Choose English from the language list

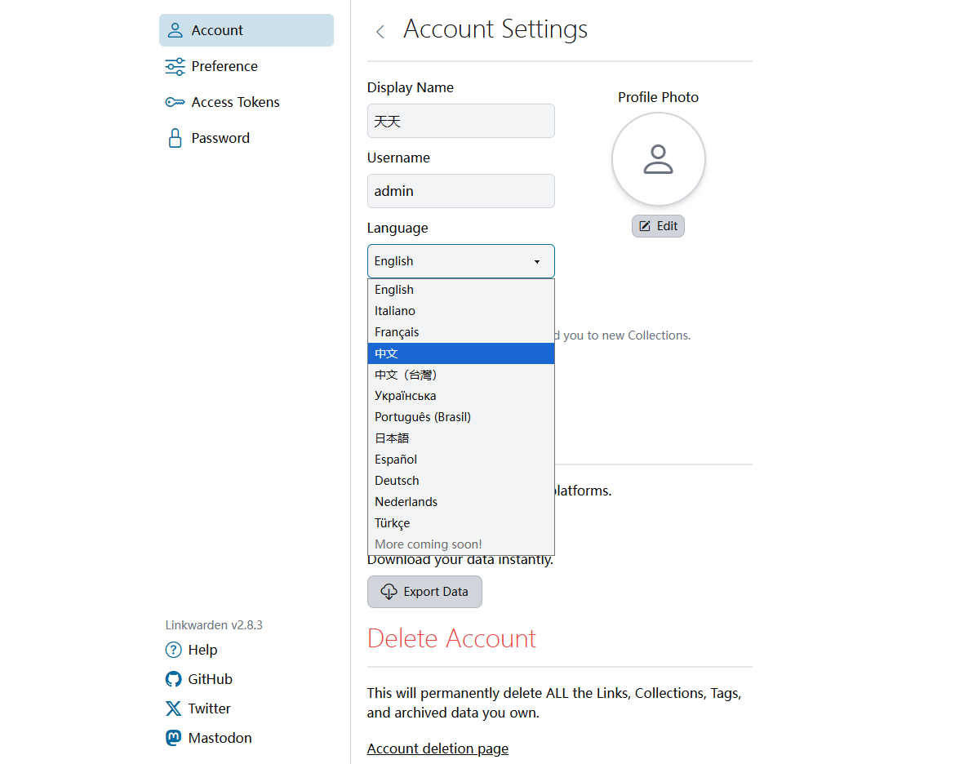point(460,290)
